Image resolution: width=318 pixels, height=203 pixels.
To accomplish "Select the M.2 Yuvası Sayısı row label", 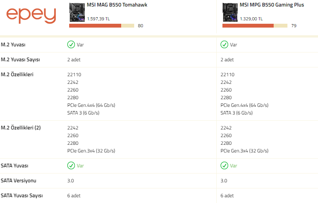I will coord(20,60).
